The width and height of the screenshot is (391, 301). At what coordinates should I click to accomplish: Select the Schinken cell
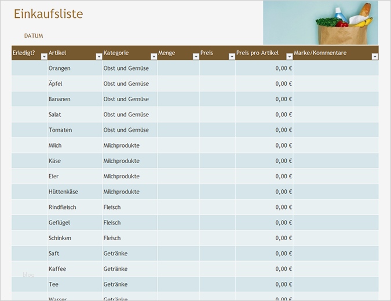tap(75, 238)
